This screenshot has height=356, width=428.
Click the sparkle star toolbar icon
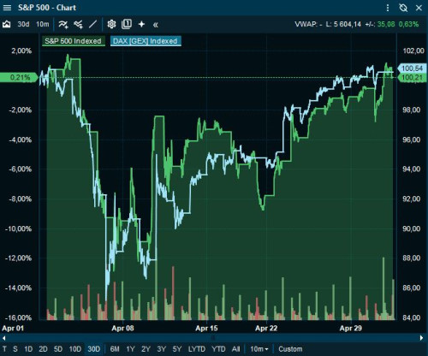tap(141, 24)
